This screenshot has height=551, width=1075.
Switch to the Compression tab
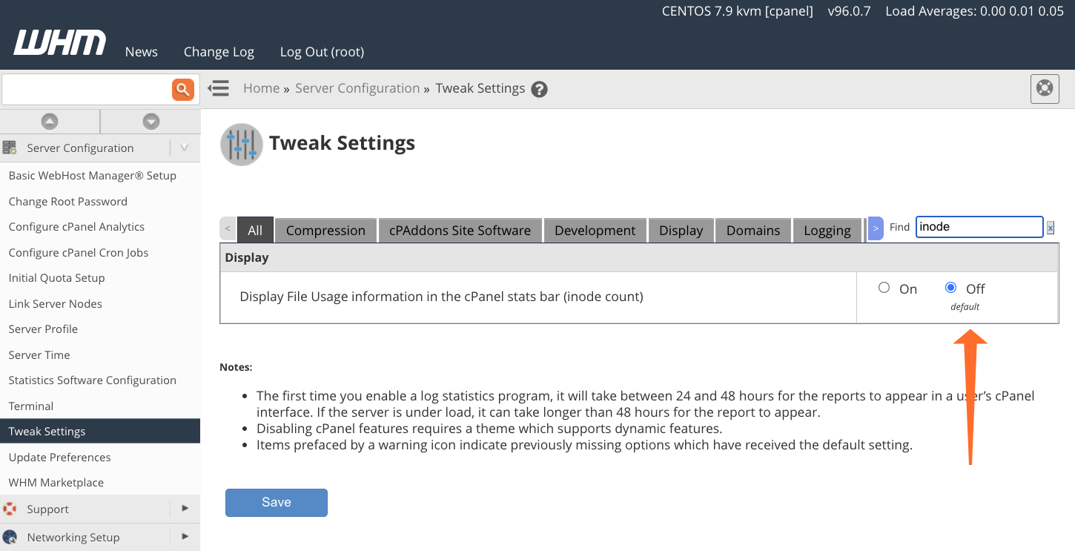click(x=325, y=231)
